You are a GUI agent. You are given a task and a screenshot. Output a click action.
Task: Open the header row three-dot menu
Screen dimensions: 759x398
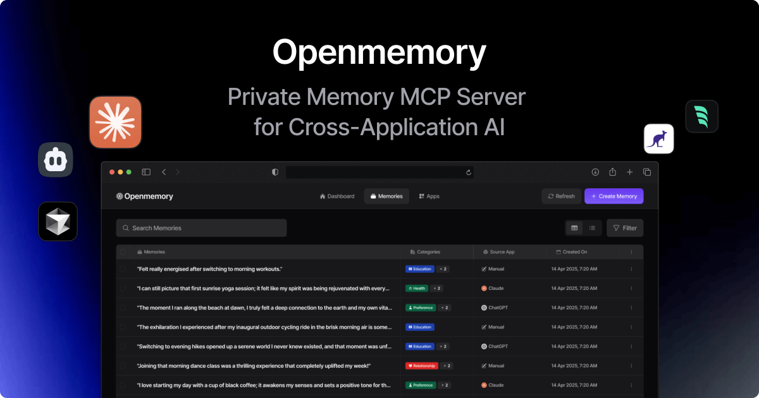tap(631, 252)
